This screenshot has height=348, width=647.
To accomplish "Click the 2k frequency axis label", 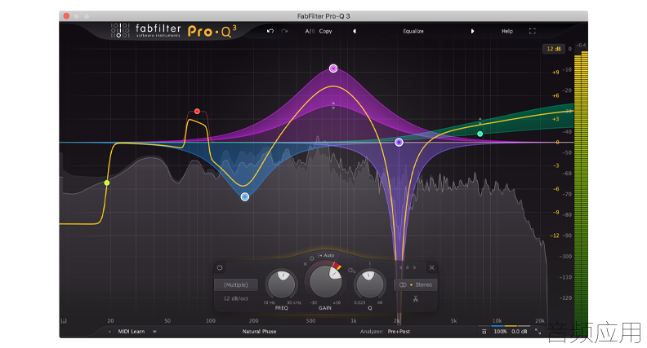I will [396, 321].
